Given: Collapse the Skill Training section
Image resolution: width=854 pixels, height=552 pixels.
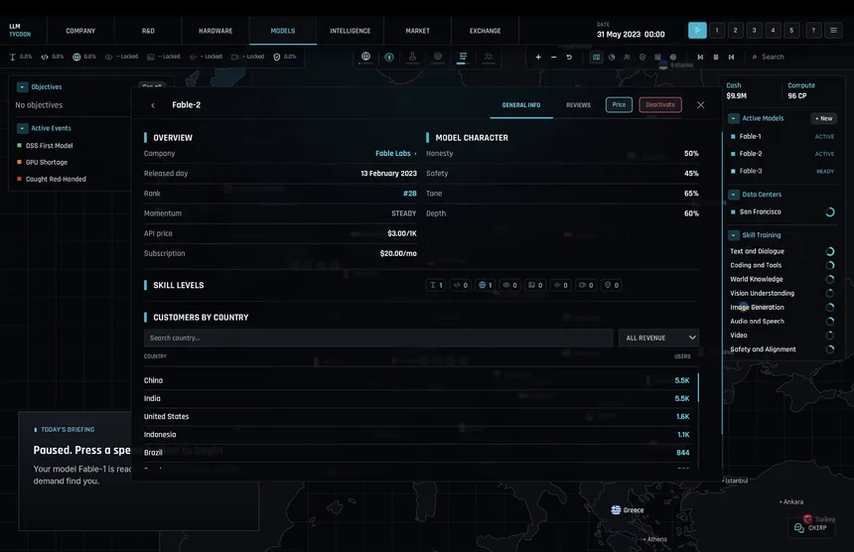Looking at the screenshot, I should pos(734,235).
